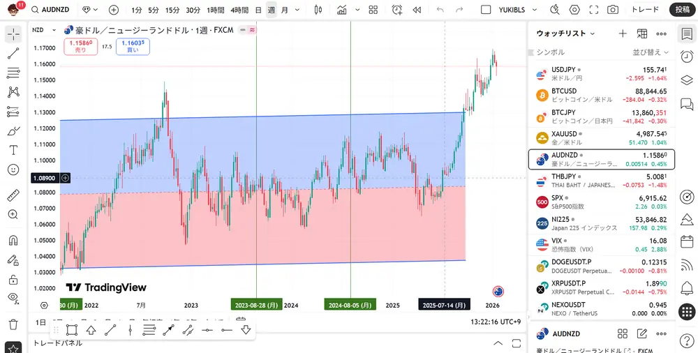
Task: Select the ruler measure tool
Action: coord(13,195)
